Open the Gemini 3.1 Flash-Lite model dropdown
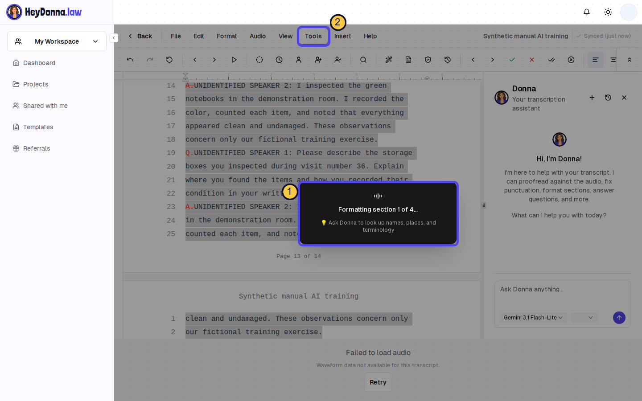 click(x=533, y=318)
